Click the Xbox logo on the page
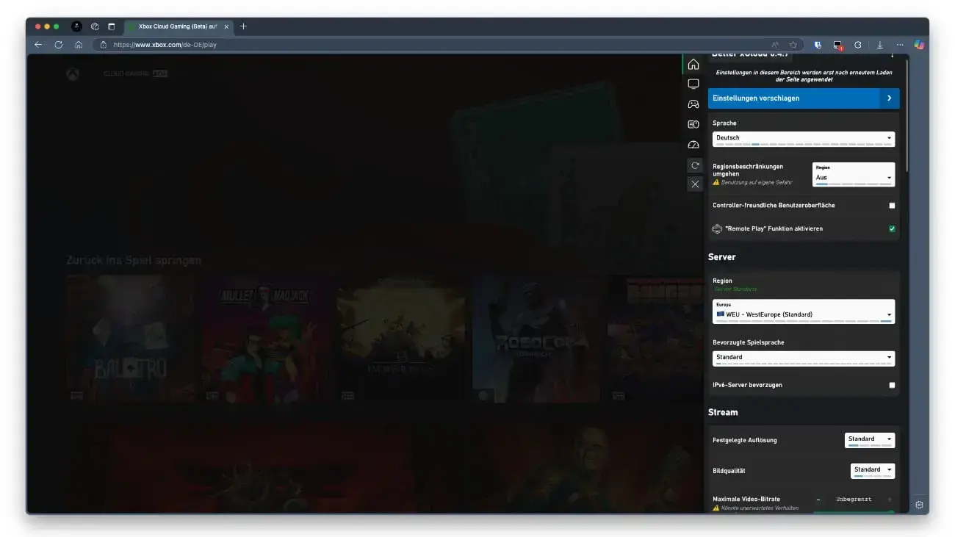The image size is (955, 537). coord(73,74)
